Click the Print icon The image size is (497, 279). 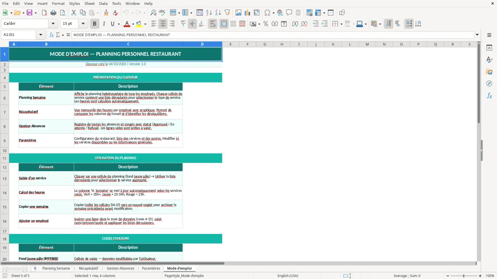tap(53, 13)
